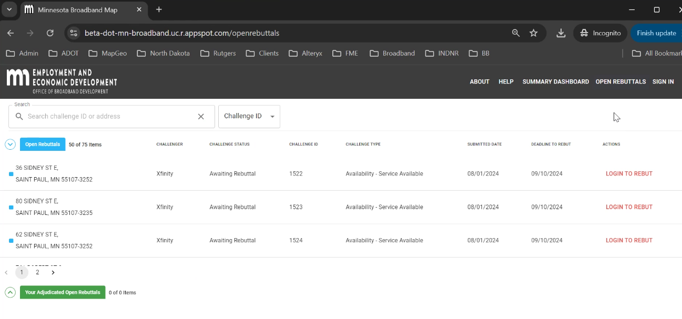Open a new browser tab

click(x=159, y=9)
